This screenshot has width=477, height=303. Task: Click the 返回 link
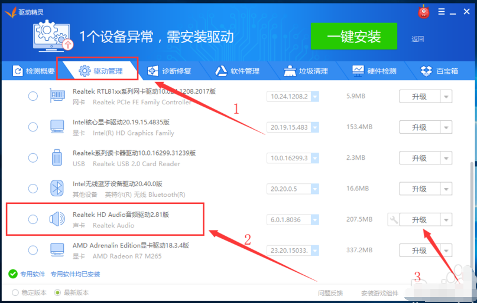pos(418,39)
